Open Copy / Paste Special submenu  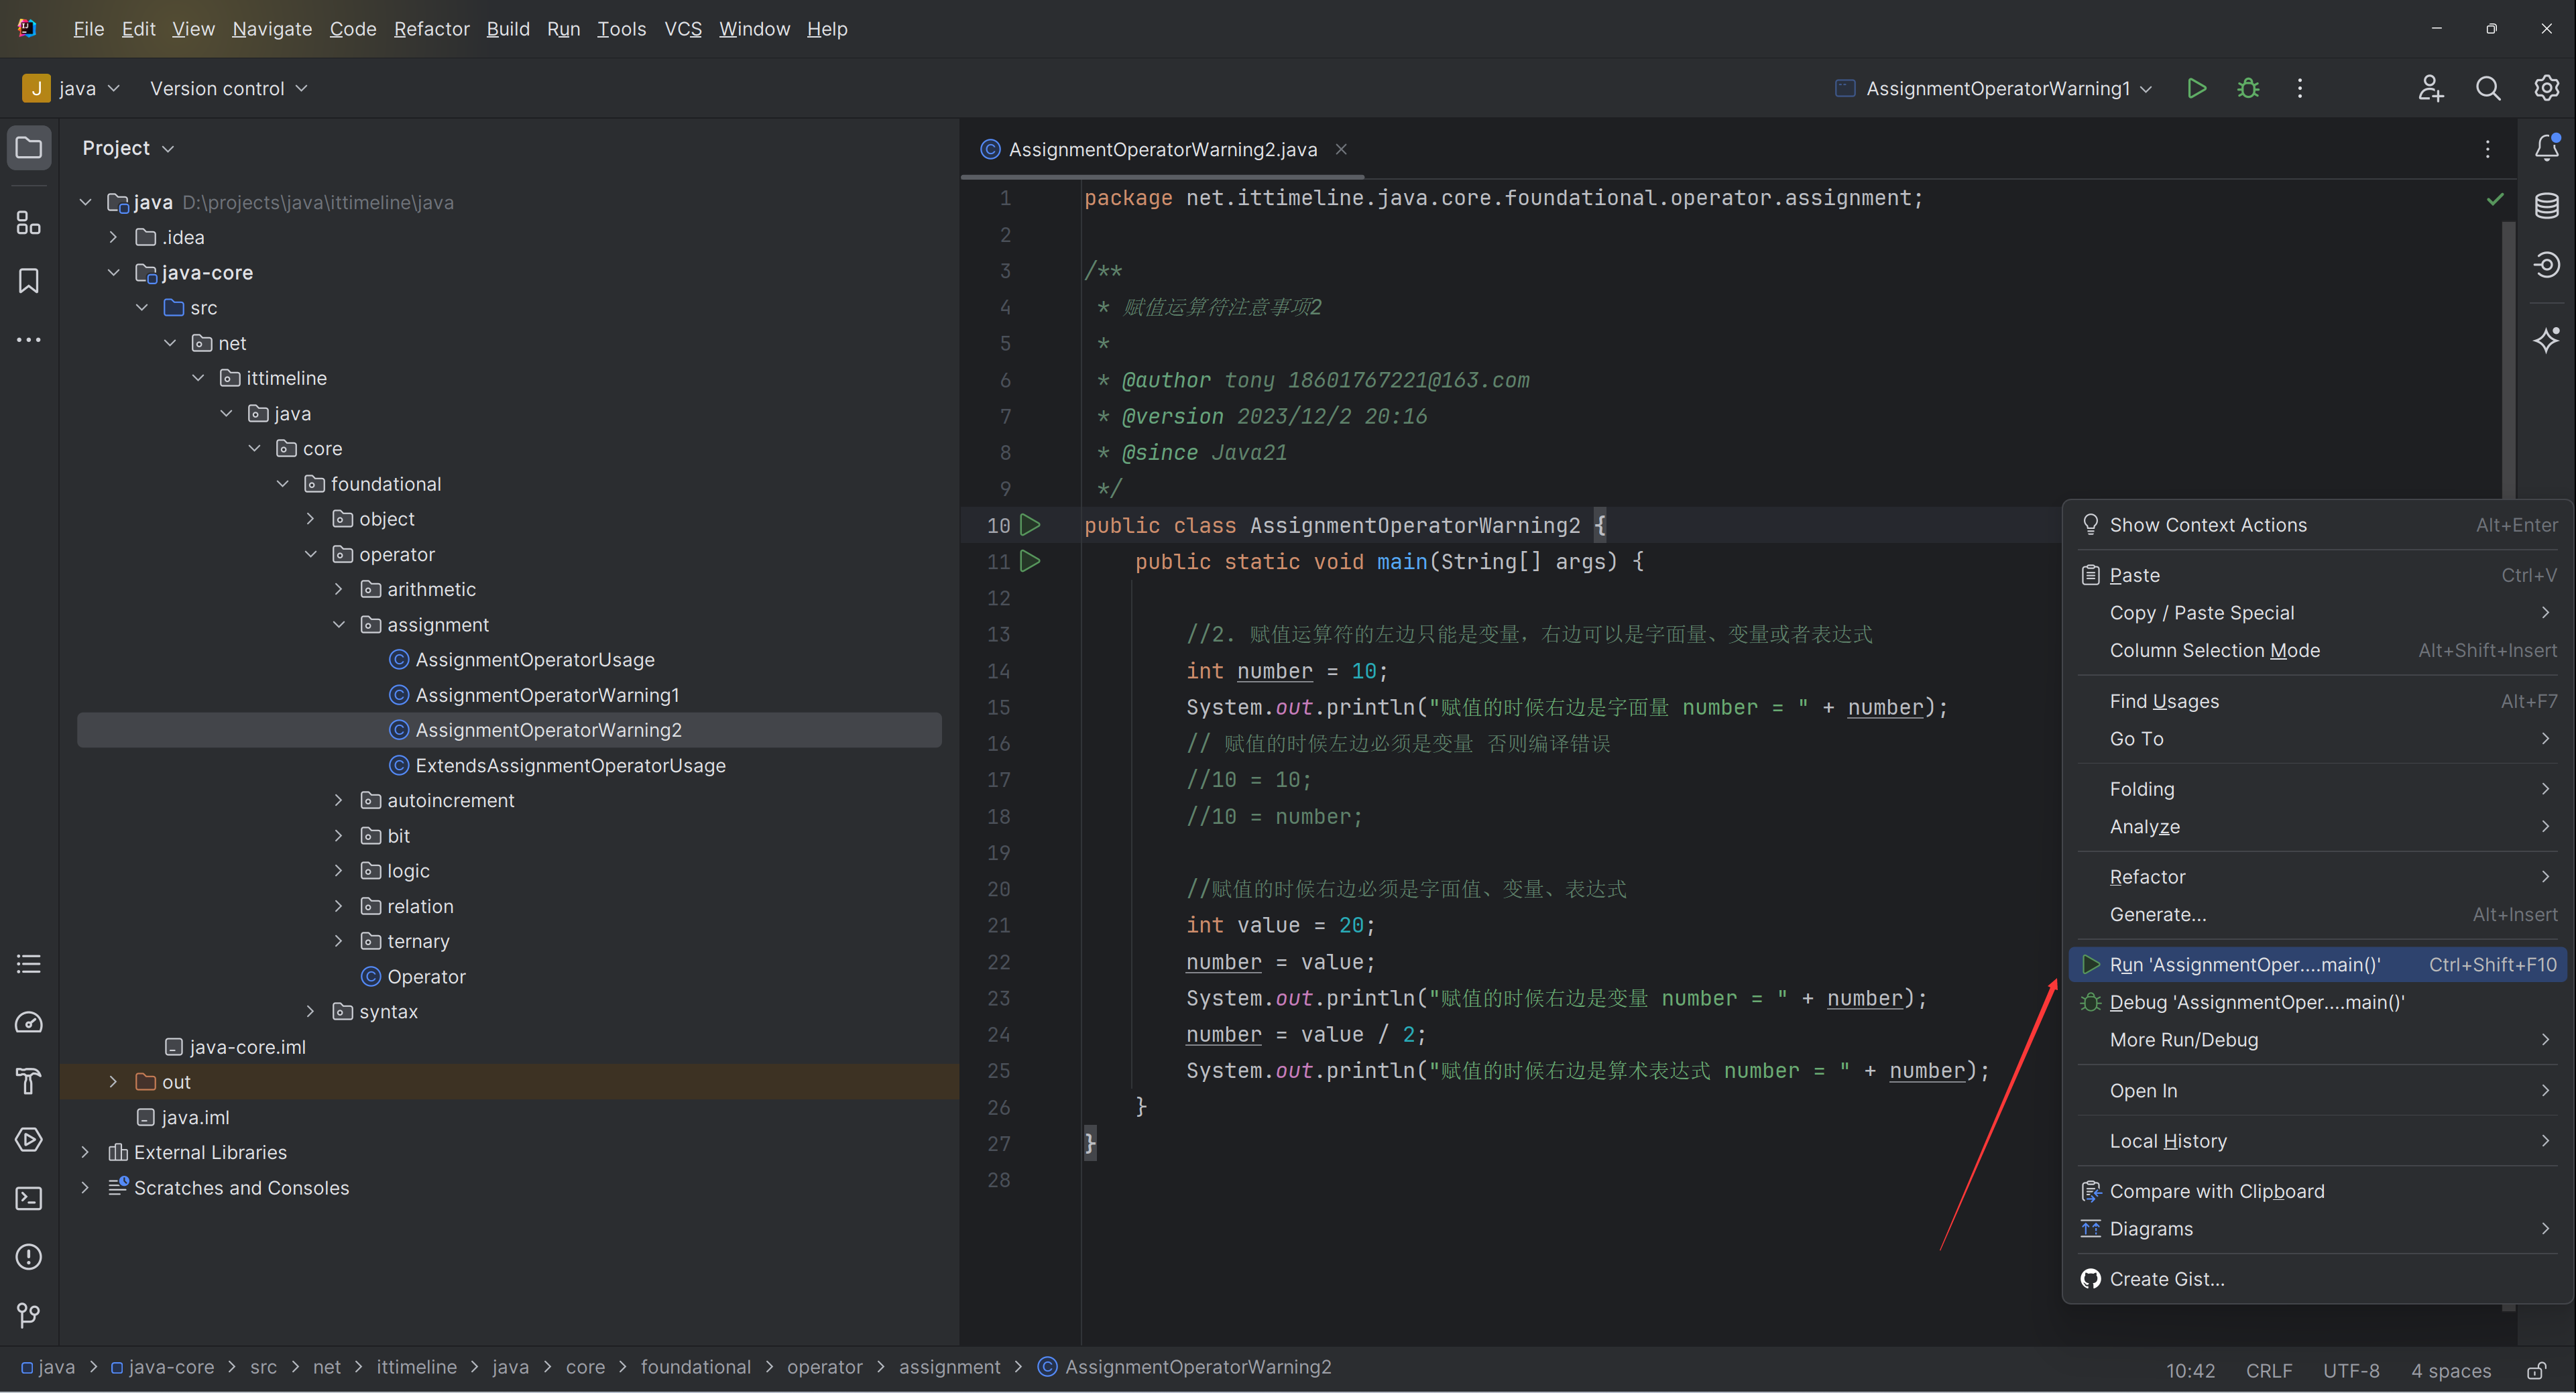(2318, 613)
